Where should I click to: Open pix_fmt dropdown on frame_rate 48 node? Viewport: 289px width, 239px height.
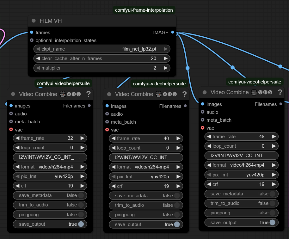(x=241, y=175)
